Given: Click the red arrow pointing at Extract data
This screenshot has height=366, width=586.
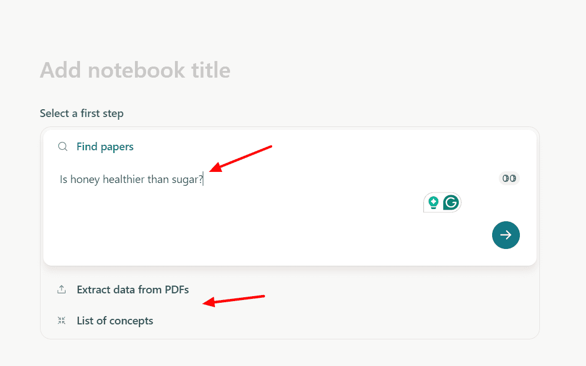Looking at the screenshot, I should [233, 299].
